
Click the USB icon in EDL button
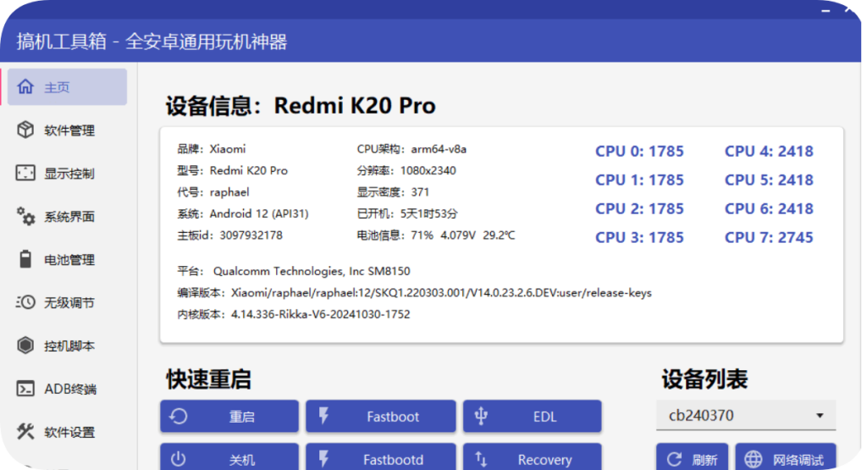[481, 417]
